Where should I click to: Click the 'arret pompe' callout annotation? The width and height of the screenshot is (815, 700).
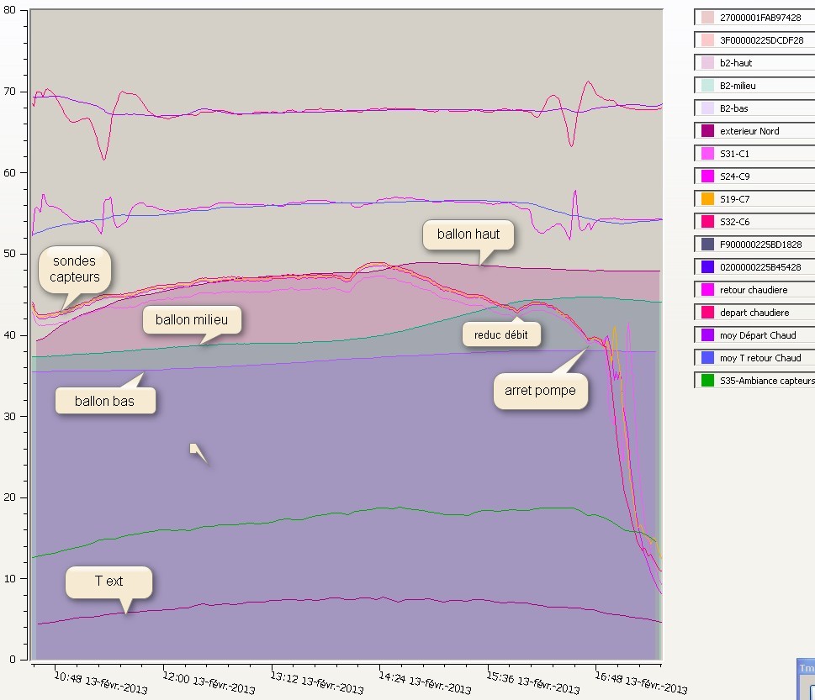(540, 391)
